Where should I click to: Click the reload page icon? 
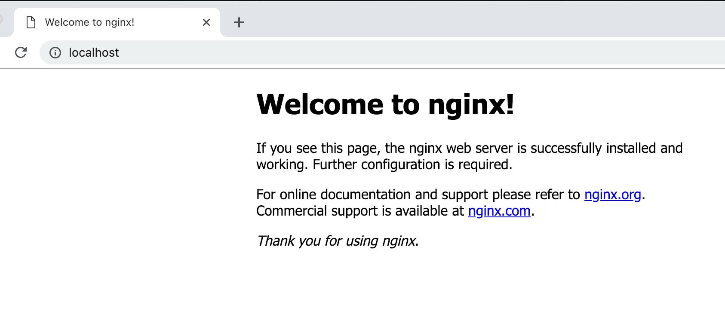tap(21, 52)
